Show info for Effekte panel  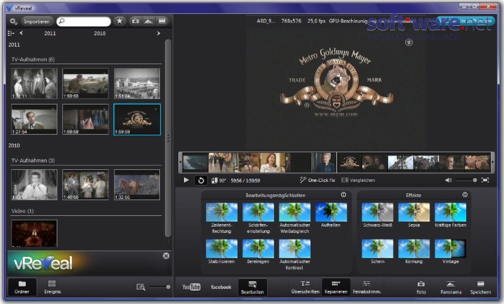tap(465, 194)
